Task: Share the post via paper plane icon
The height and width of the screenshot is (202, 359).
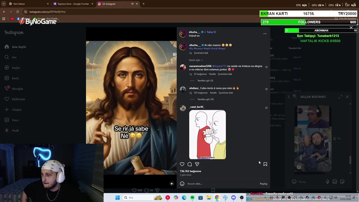Action: click(x=197, y=164)
